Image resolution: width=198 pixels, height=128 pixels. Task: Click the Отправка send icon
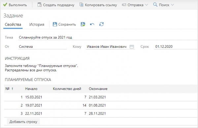[124, 5]
